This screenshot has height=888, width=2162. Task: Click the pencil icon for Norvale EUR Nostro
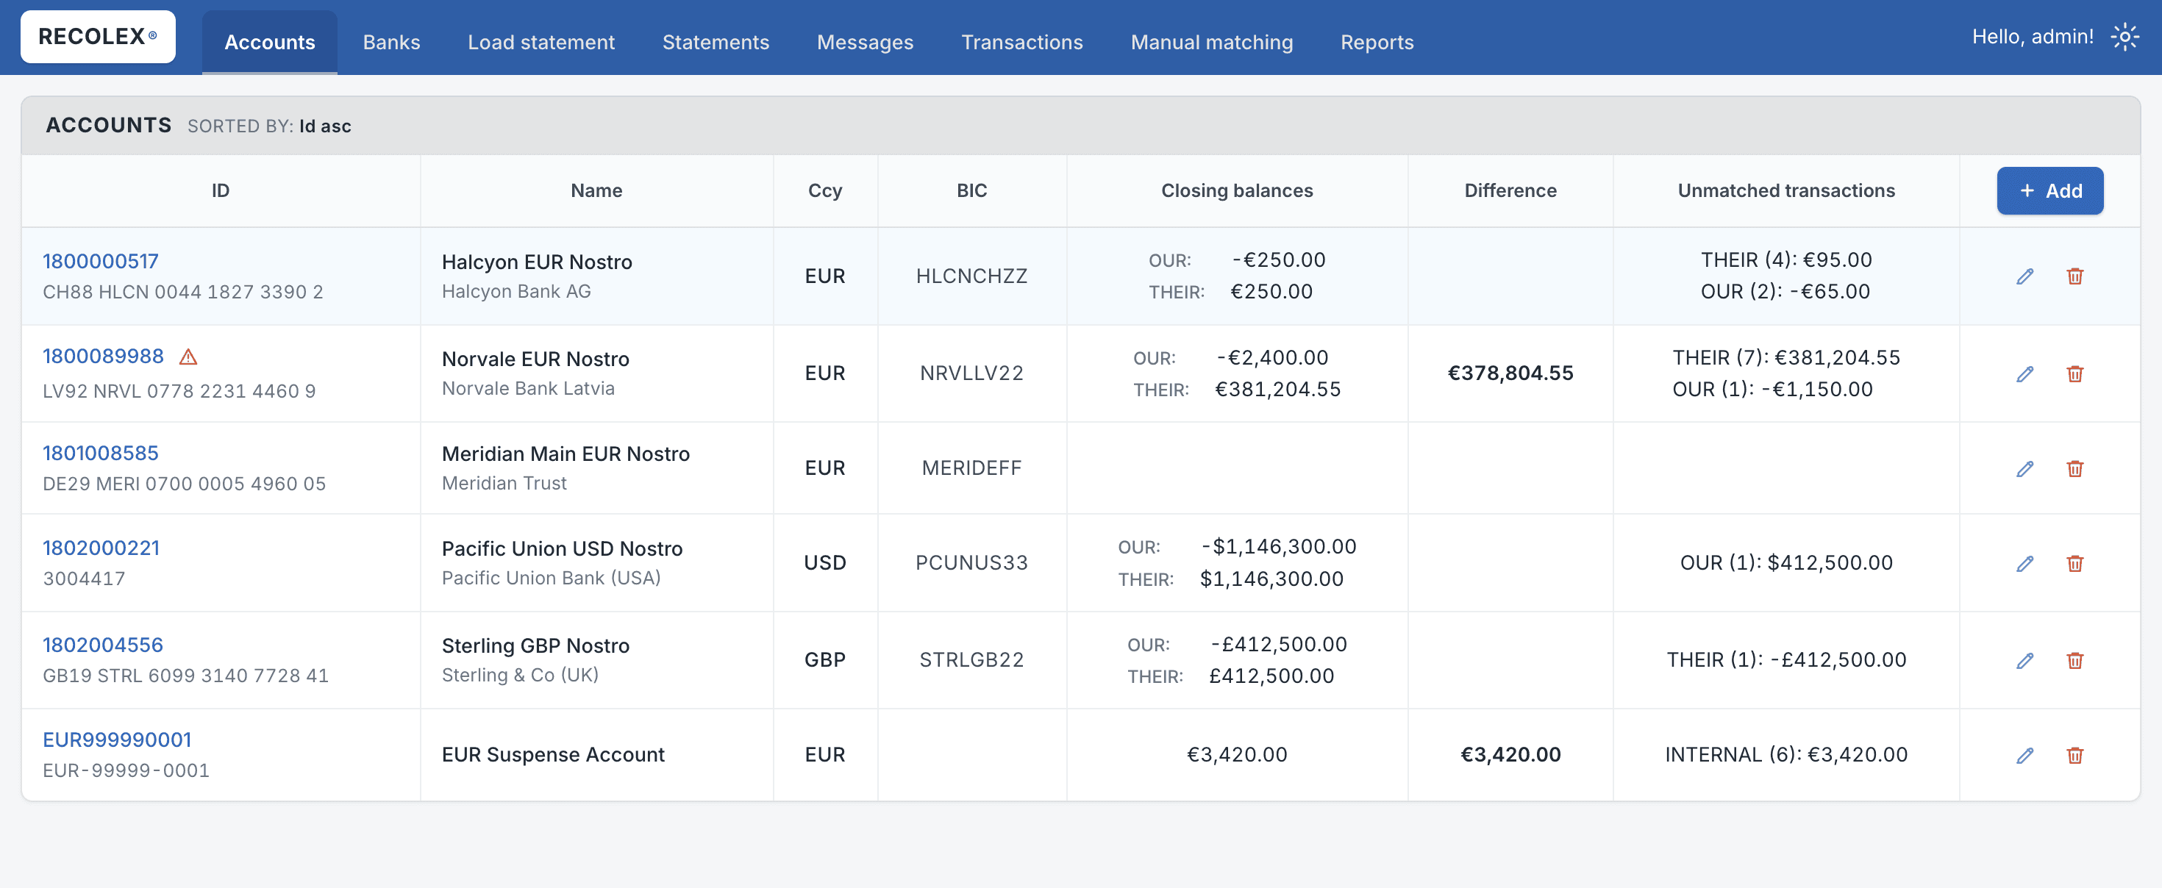point(2024,373)
